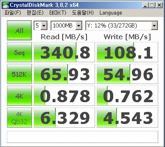The image size is (165, 147).
Task: Expand the Y: drive selection dropdown
Action: [154, 25]
